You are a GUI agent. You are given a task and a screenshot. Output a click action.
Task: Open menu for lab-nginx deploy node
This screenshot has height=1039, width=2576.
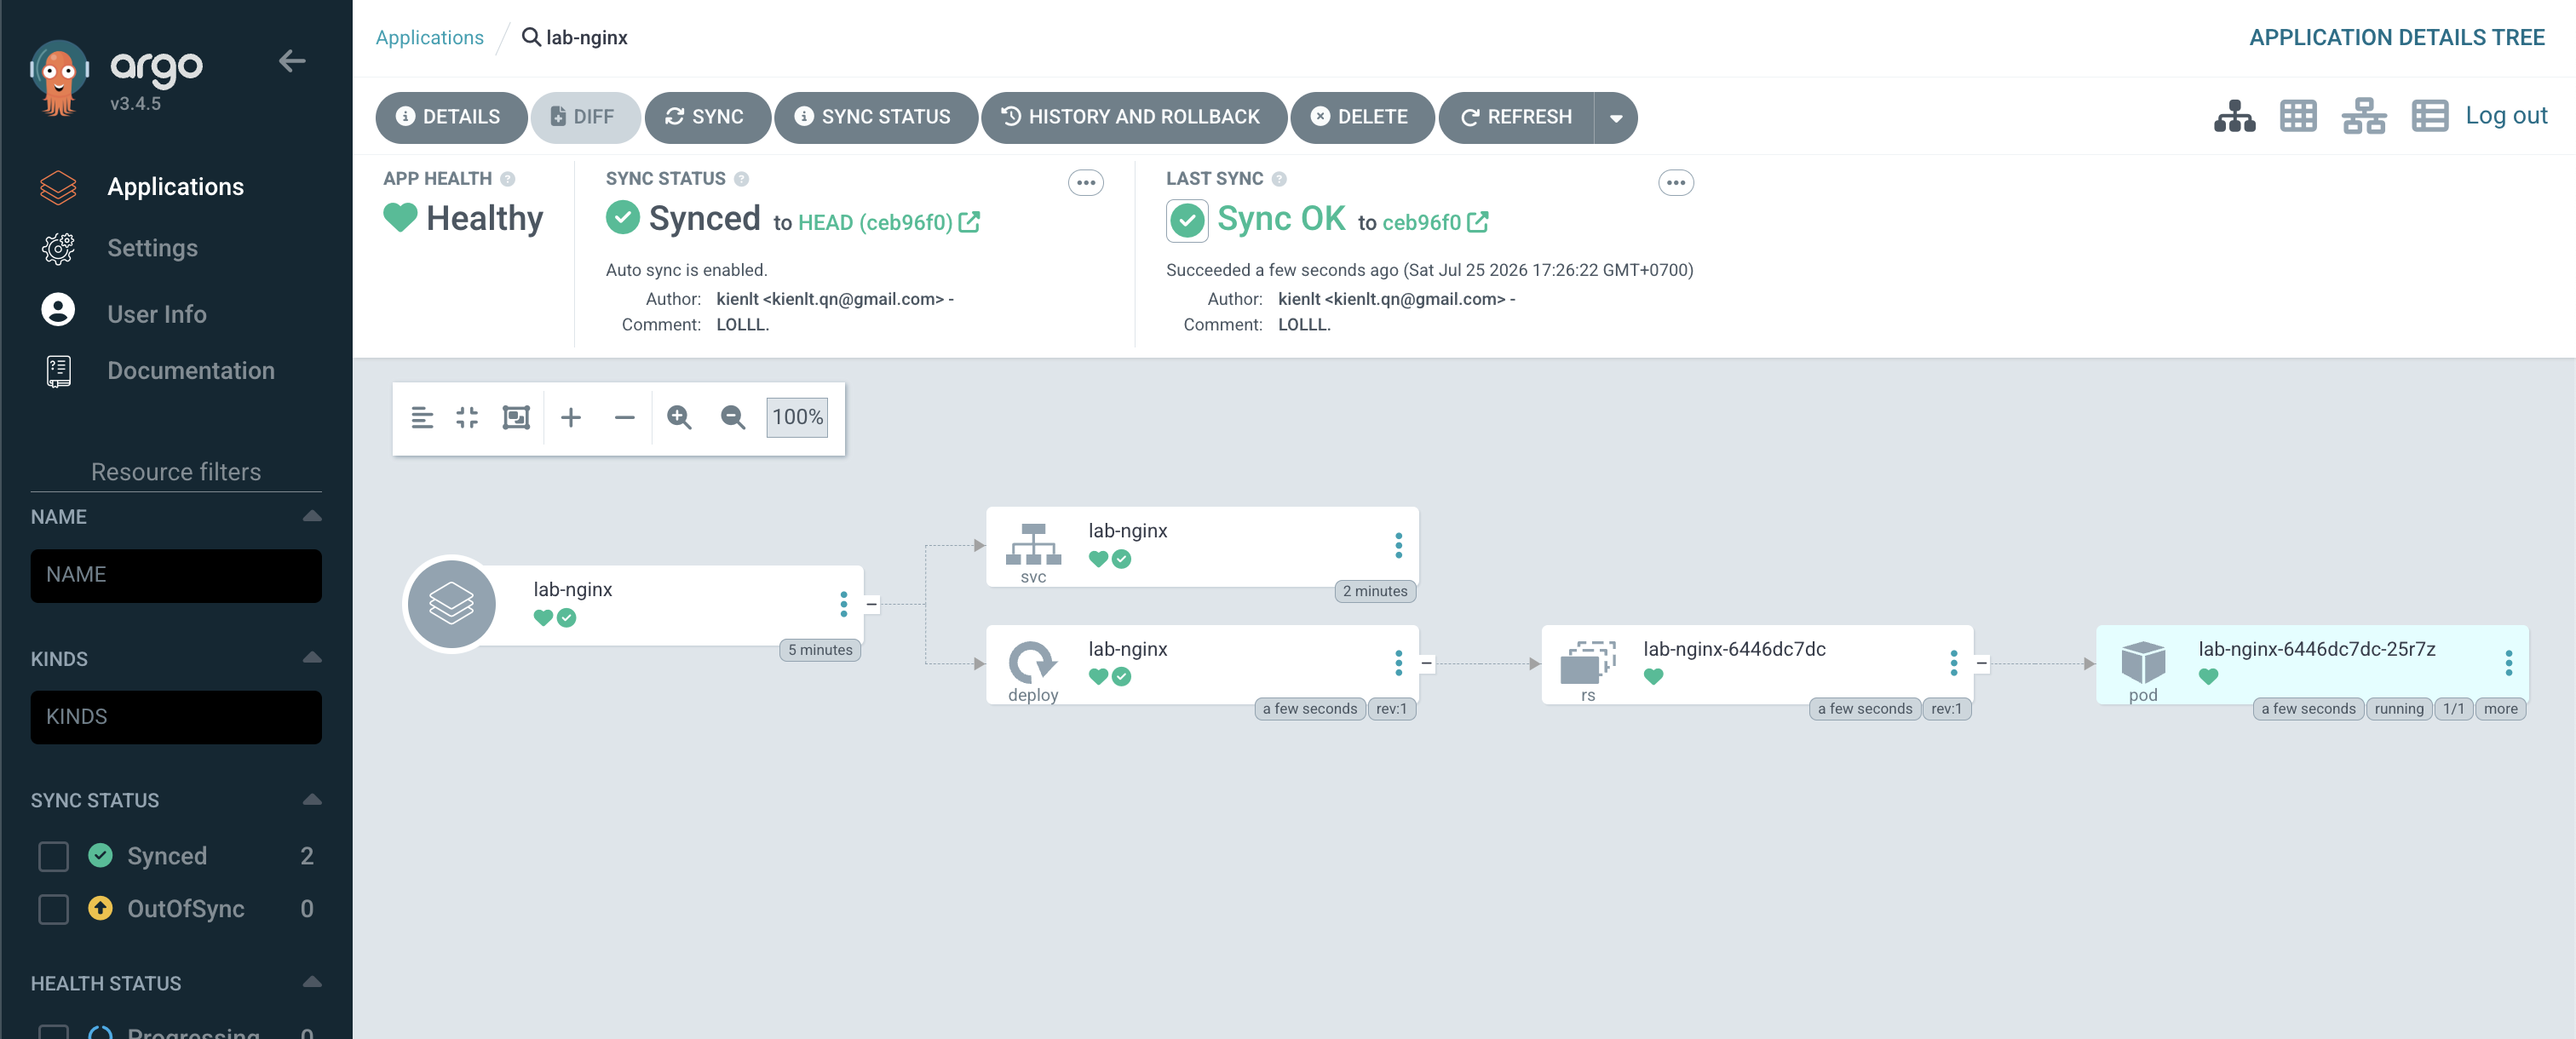[1399, 663]
